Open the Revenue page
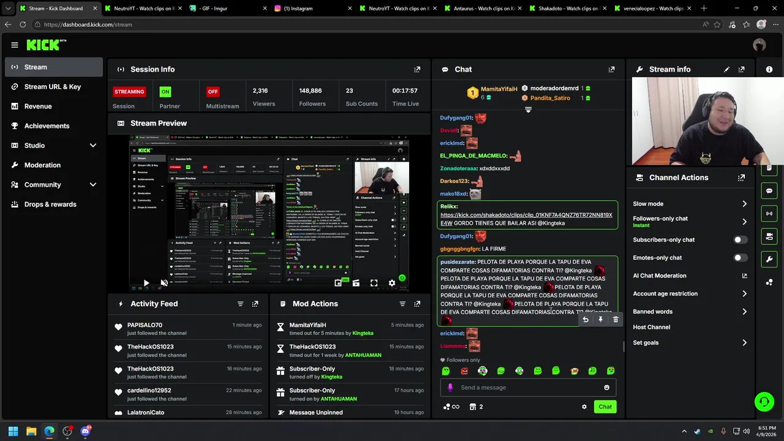Viewport: 784px width, 441px height. [54, 106]
